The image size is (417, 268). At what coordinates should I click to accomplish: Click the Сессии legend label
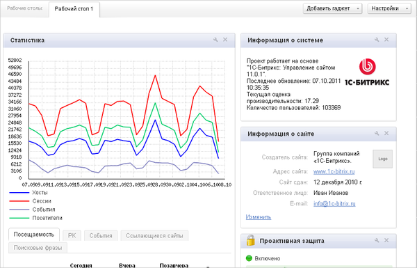(42, 201)
